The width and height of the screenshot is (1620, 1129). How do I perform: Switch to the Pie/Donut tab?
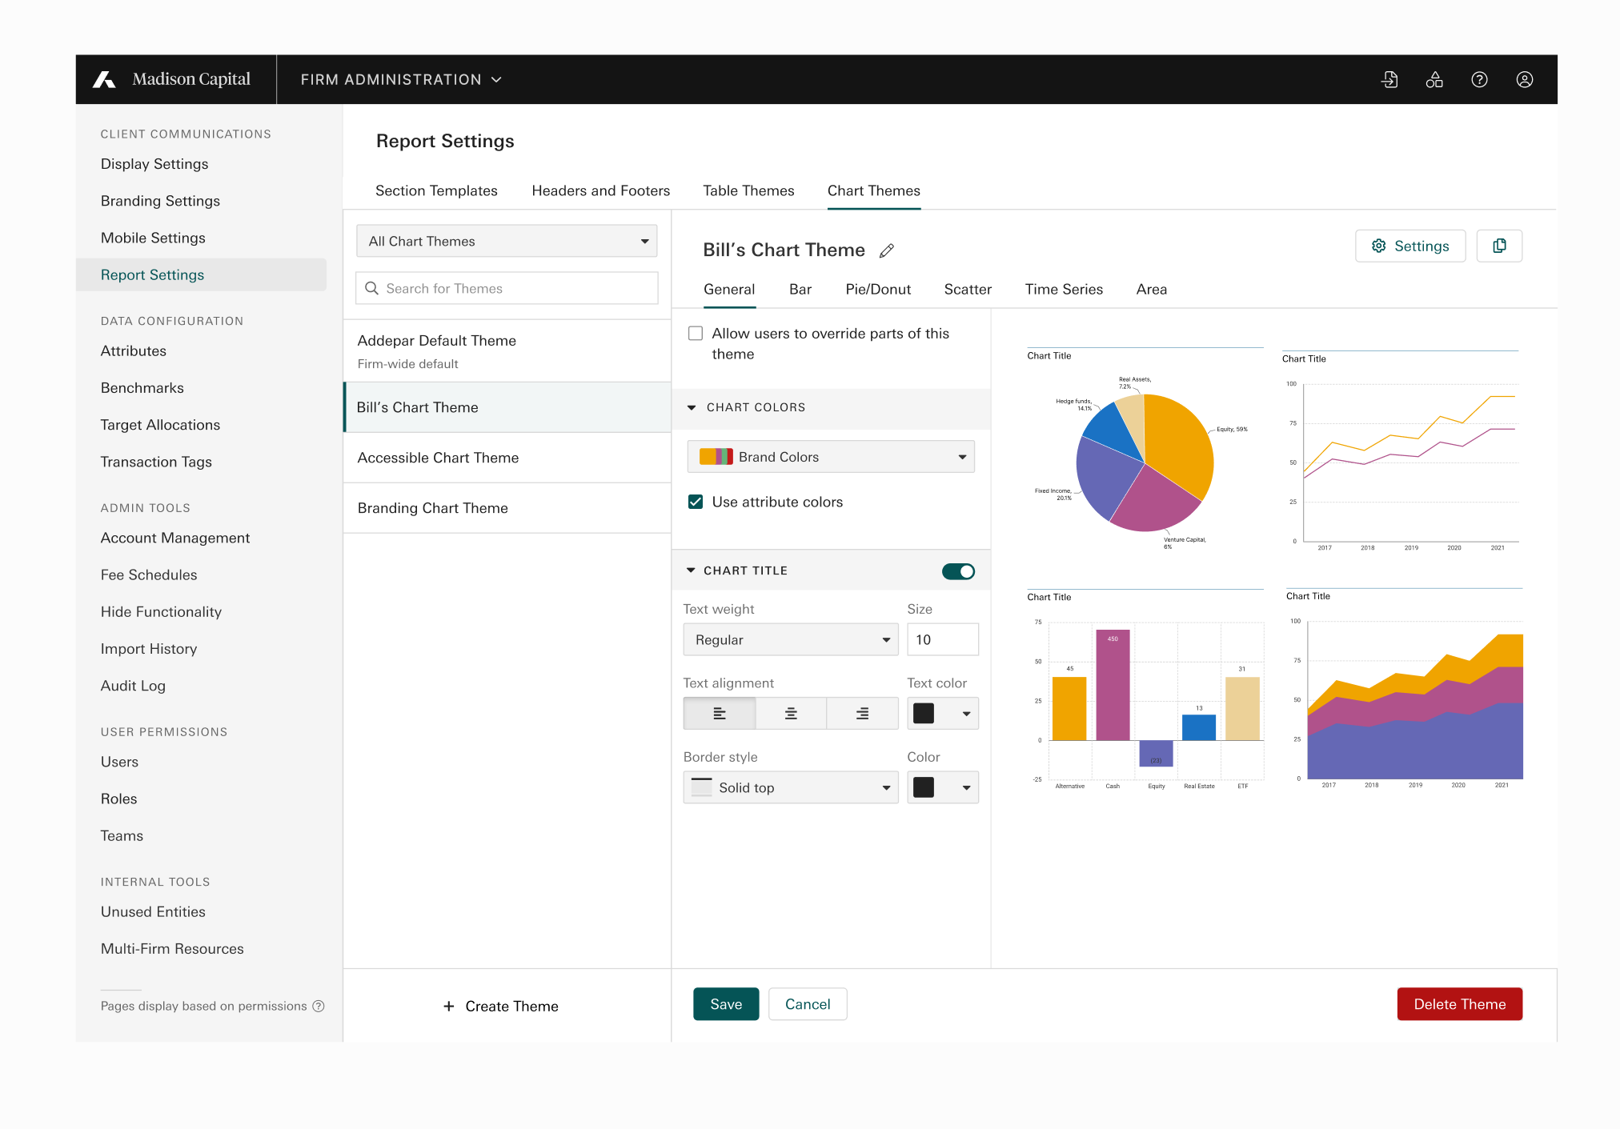coord(877,290)
